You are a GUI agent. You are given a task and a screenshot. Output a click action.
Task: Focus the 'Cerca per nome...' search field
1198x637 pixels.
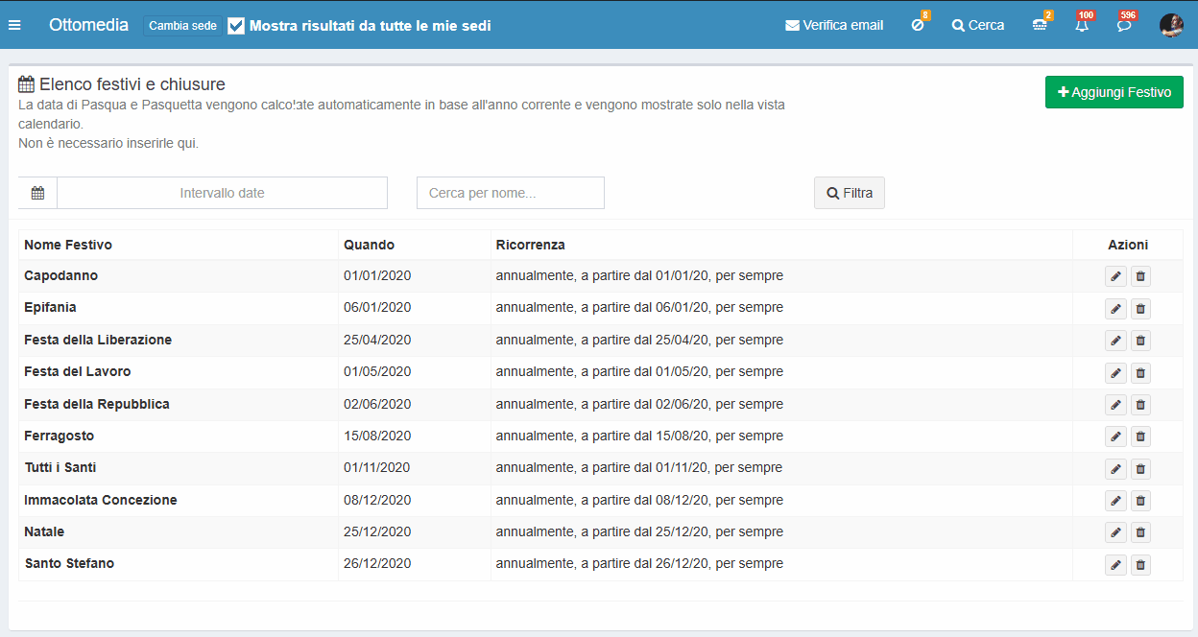click(x=510, y=193)
